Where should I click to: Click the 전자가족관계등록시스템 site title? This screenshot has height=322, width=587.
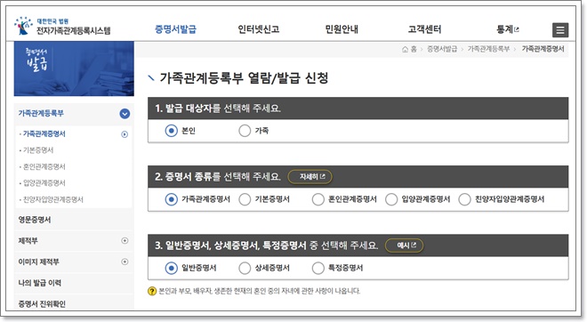click(x=73, y=31)
